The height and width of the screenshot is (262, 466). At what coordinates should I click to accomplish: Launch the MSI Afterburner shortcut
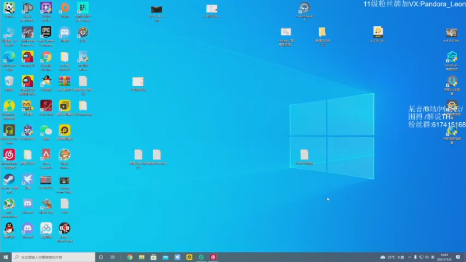[x=9, y=204]
